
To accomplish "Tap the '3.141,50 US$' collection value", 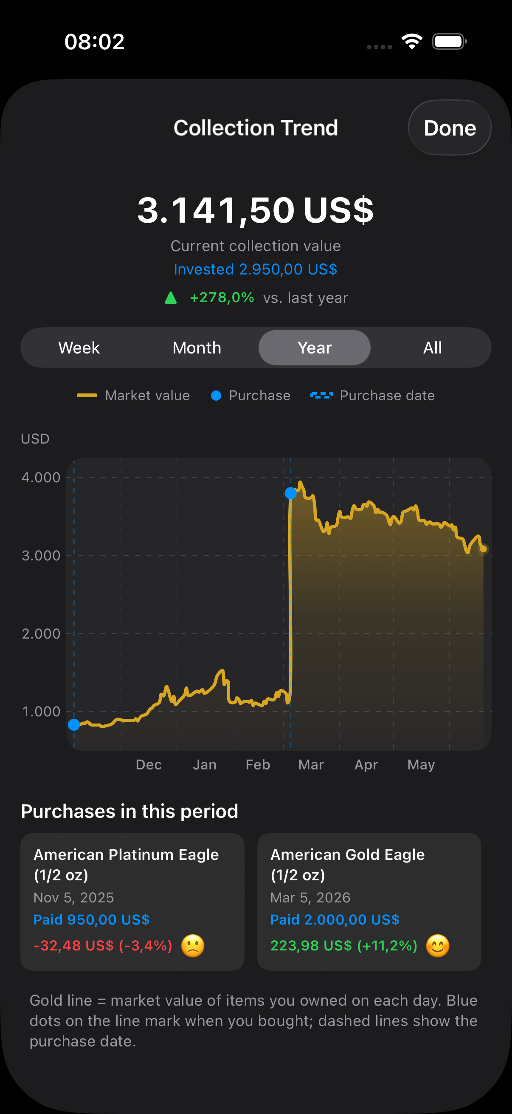I will (255, 210).
